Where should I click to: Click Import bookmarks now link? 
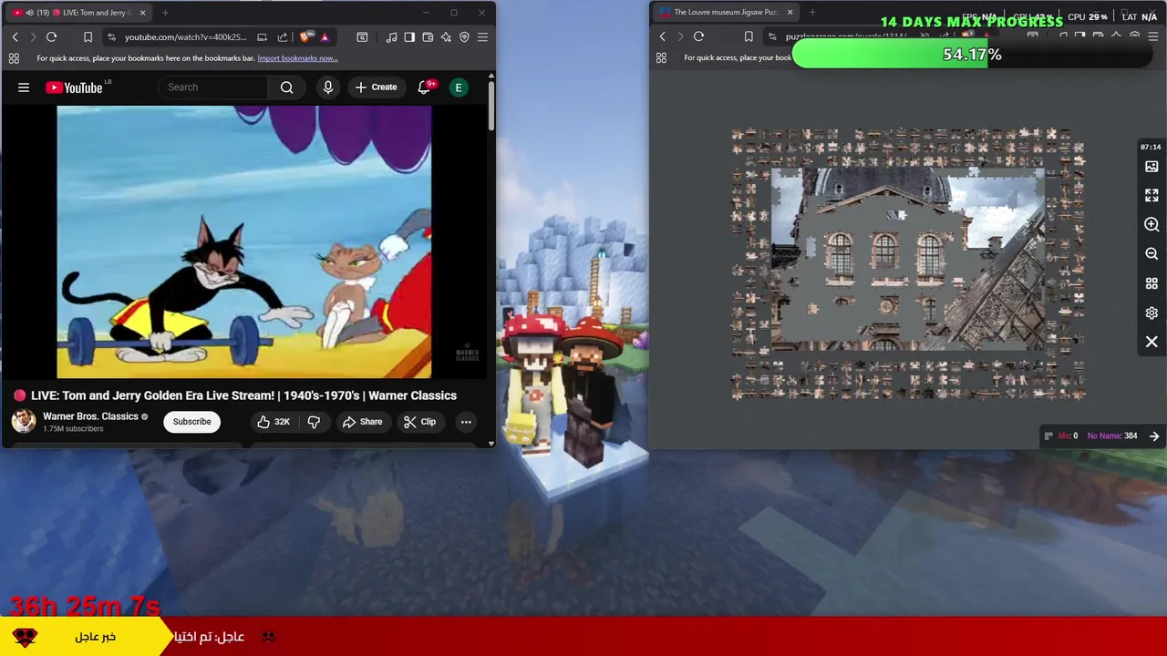point(297,58)
